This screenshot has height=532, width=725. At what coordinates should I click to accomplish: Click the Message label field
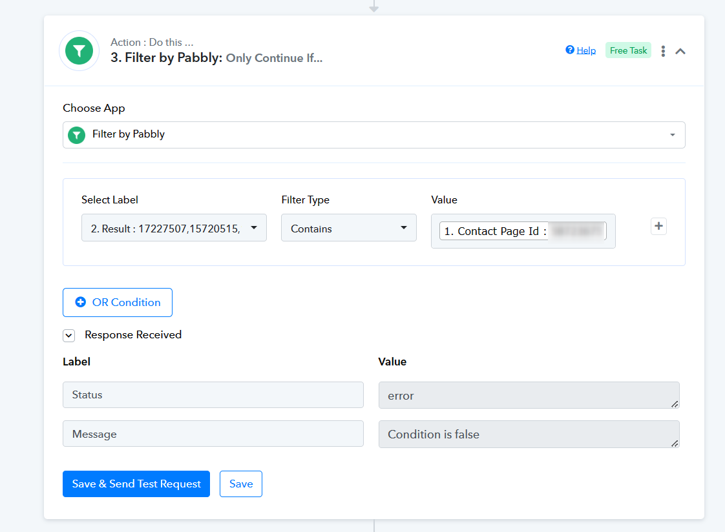[x=213, y=434]
